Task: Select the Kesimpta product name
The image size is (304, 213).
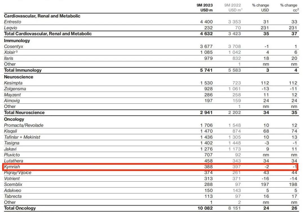Action: pyautogui.click(x=13, y=83)
